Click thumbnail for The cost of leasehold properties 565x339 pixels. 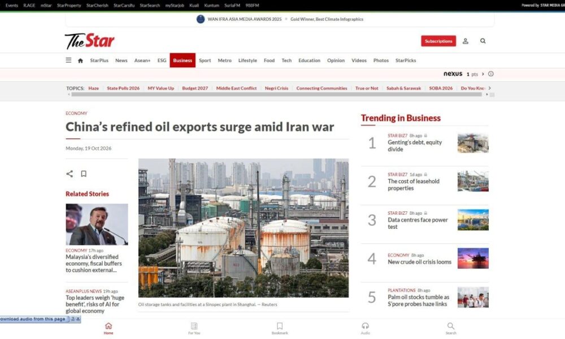[x=473, y=181]
